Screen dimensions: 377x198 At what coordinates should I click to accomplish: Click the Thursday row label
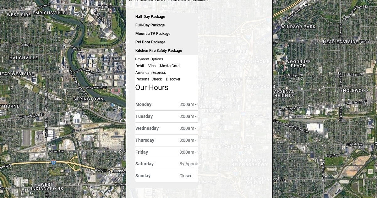pyautogui.click(x=145, y=140)
